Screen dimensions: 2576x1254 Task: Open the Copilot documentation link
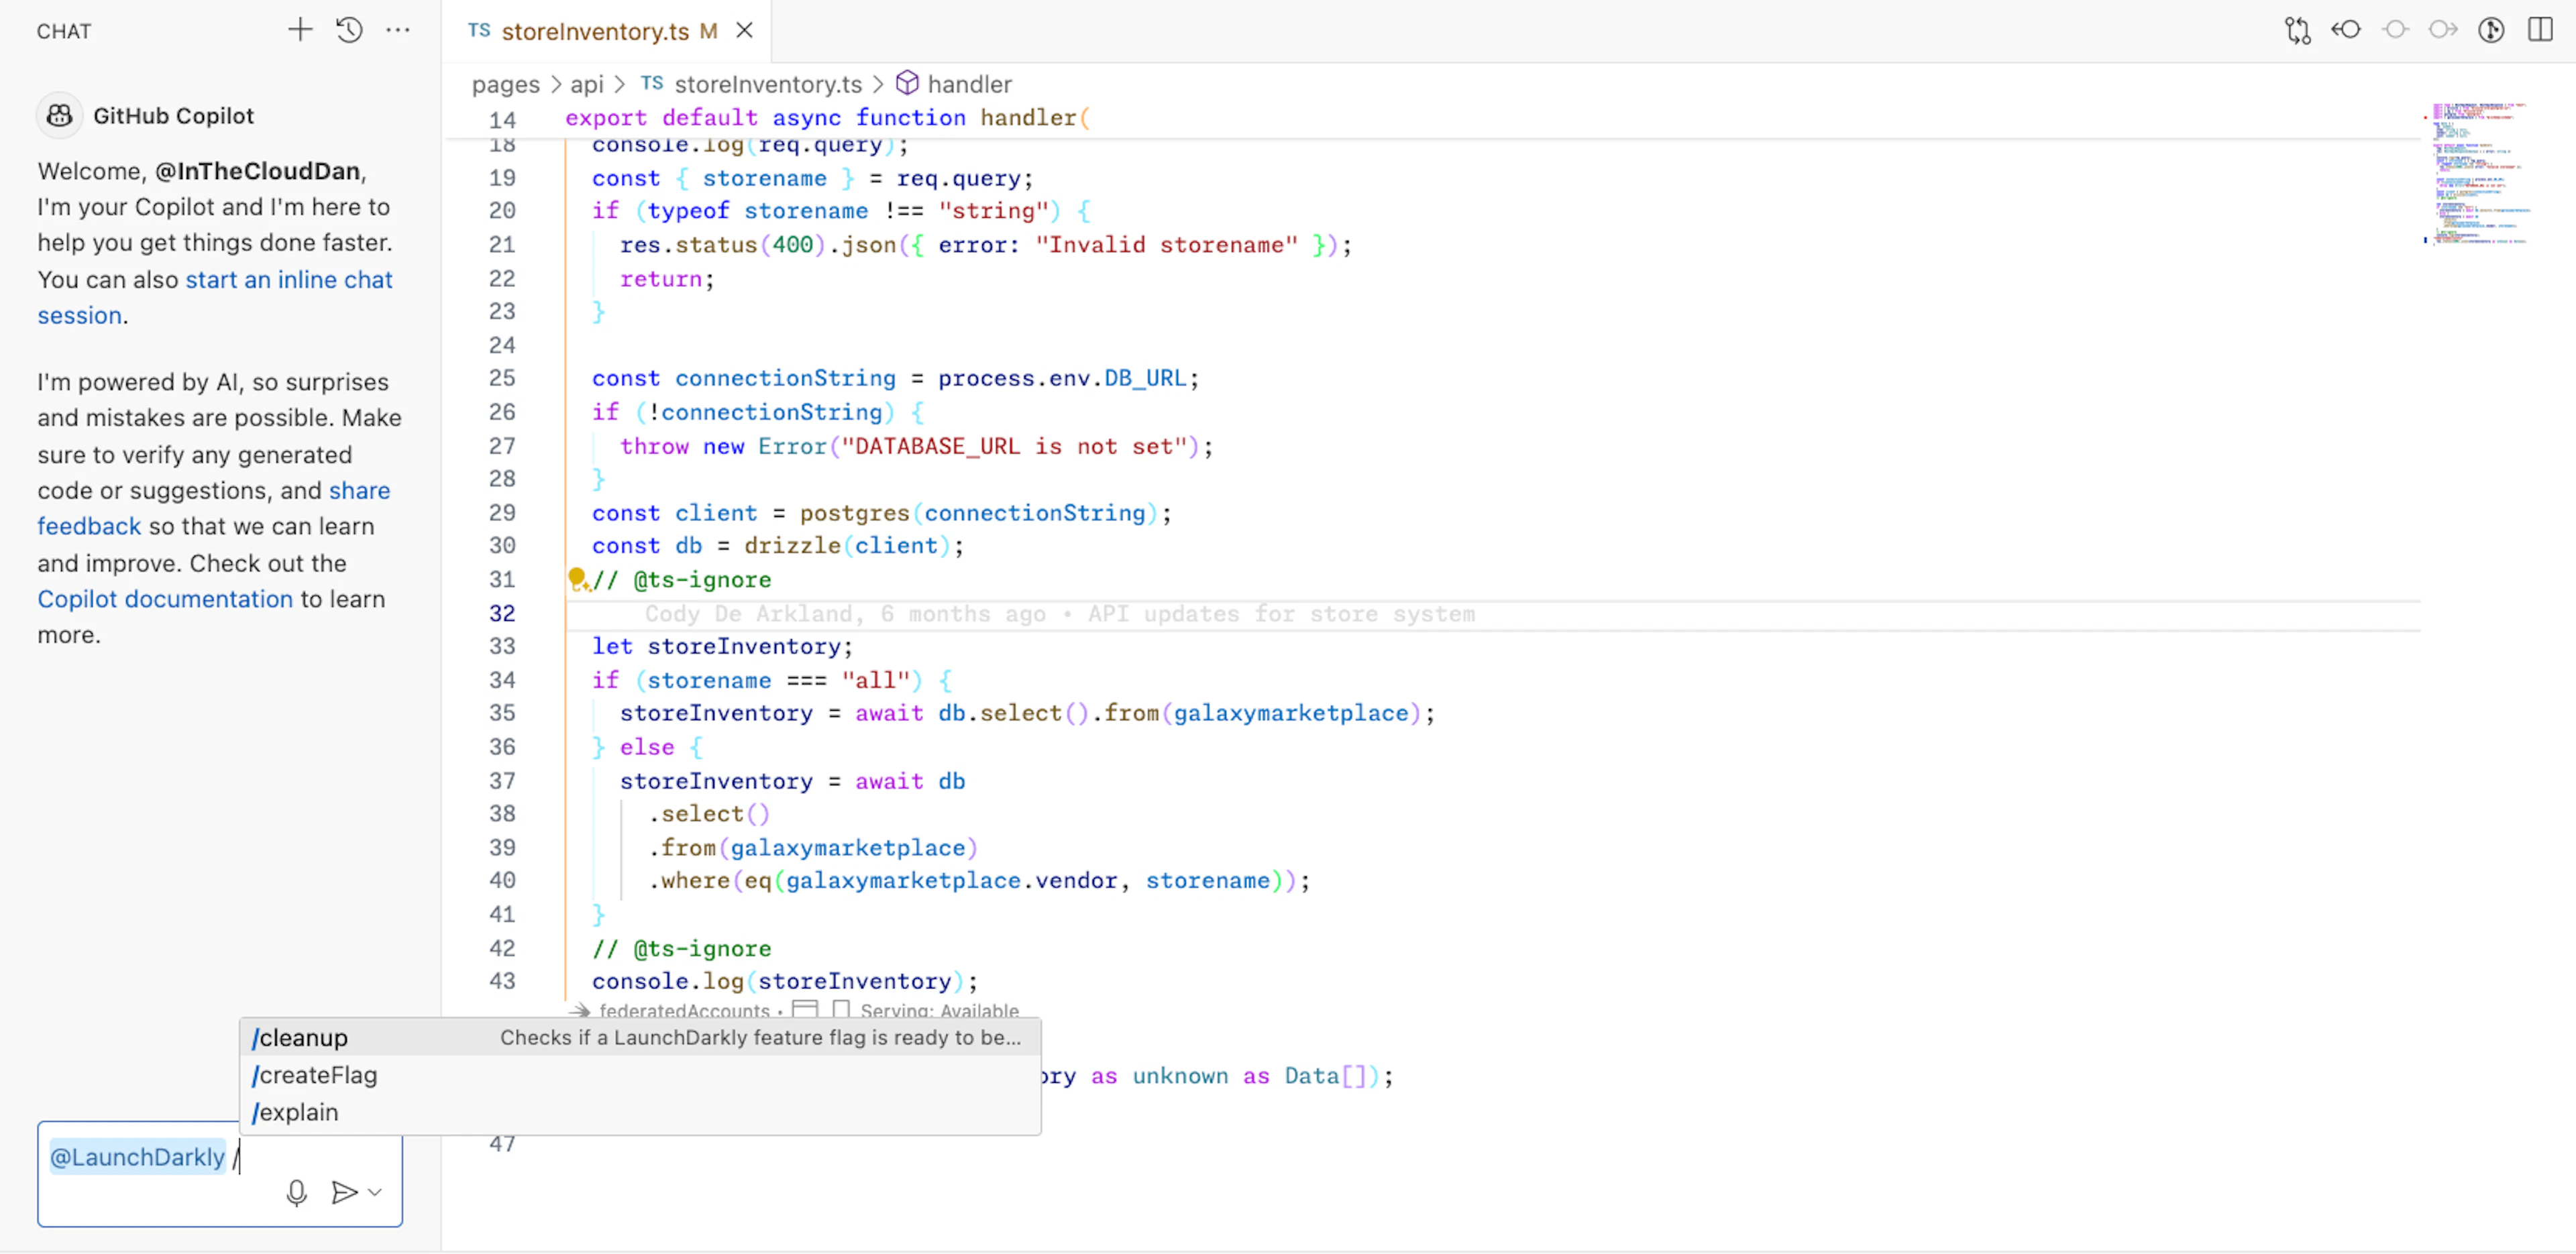(x=165, y=599)
